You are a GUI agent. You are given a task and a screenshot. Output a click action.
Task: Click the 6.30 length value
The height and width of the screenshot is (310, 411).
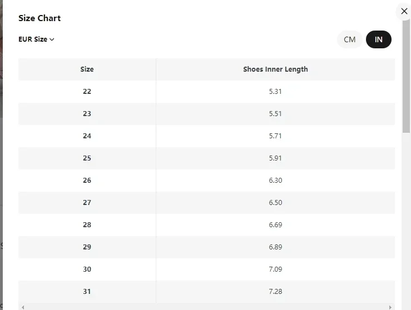tap(275, 181)
